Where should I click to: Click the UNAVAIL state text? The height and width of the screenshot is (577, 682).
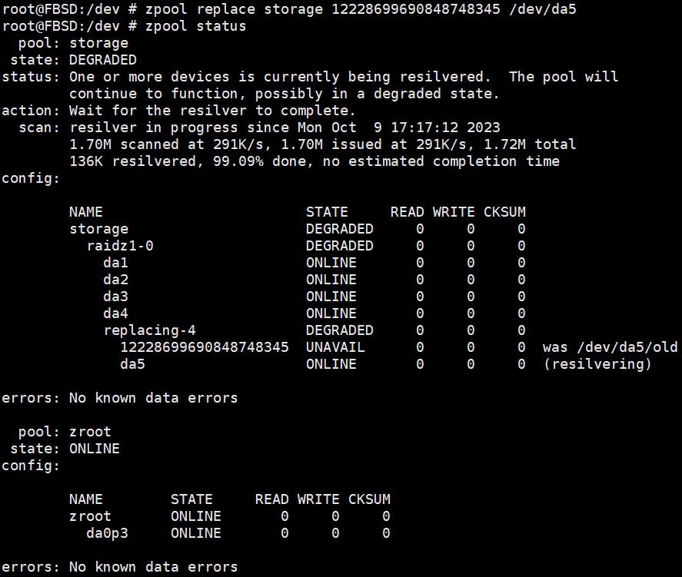pos(335,347)
